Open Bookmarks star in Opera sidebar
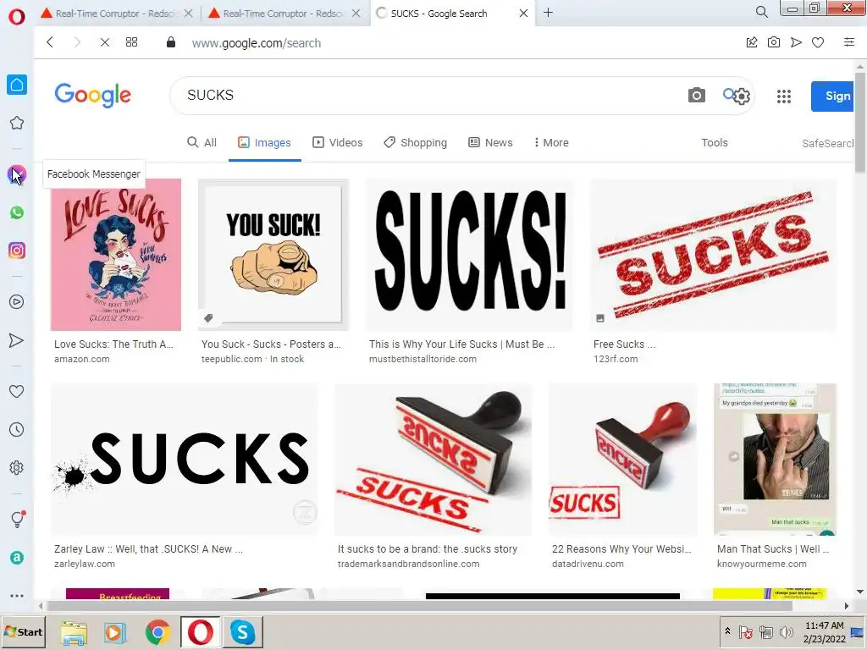 coord(17,123)
